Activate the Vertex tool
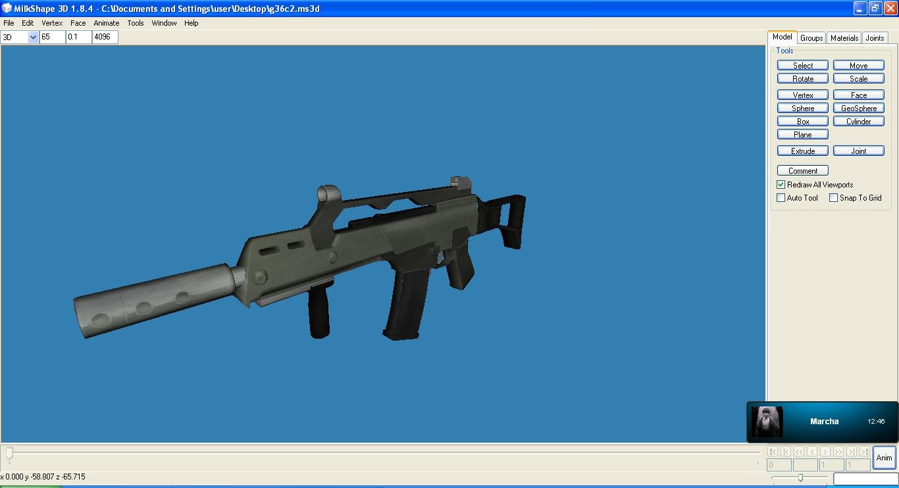 (x=802, y=95)
